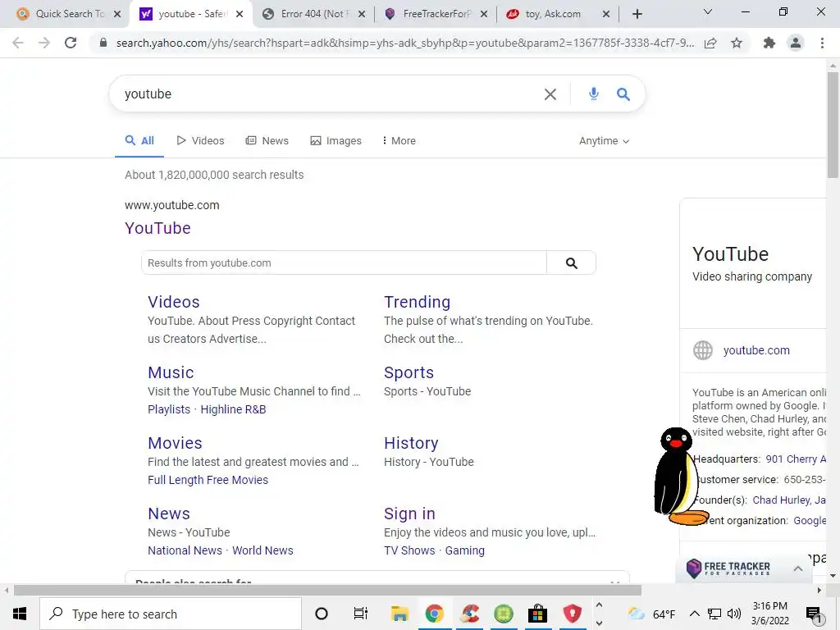Bookmark this page with star icon
The height and width of the screenshot is (630, 840).
737,43
